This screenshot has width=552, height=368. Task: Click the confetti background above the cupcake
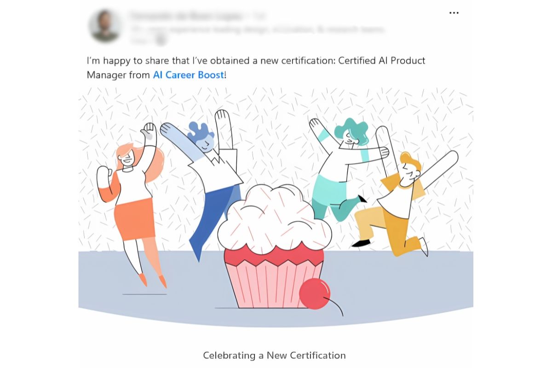tap(271, 138)
